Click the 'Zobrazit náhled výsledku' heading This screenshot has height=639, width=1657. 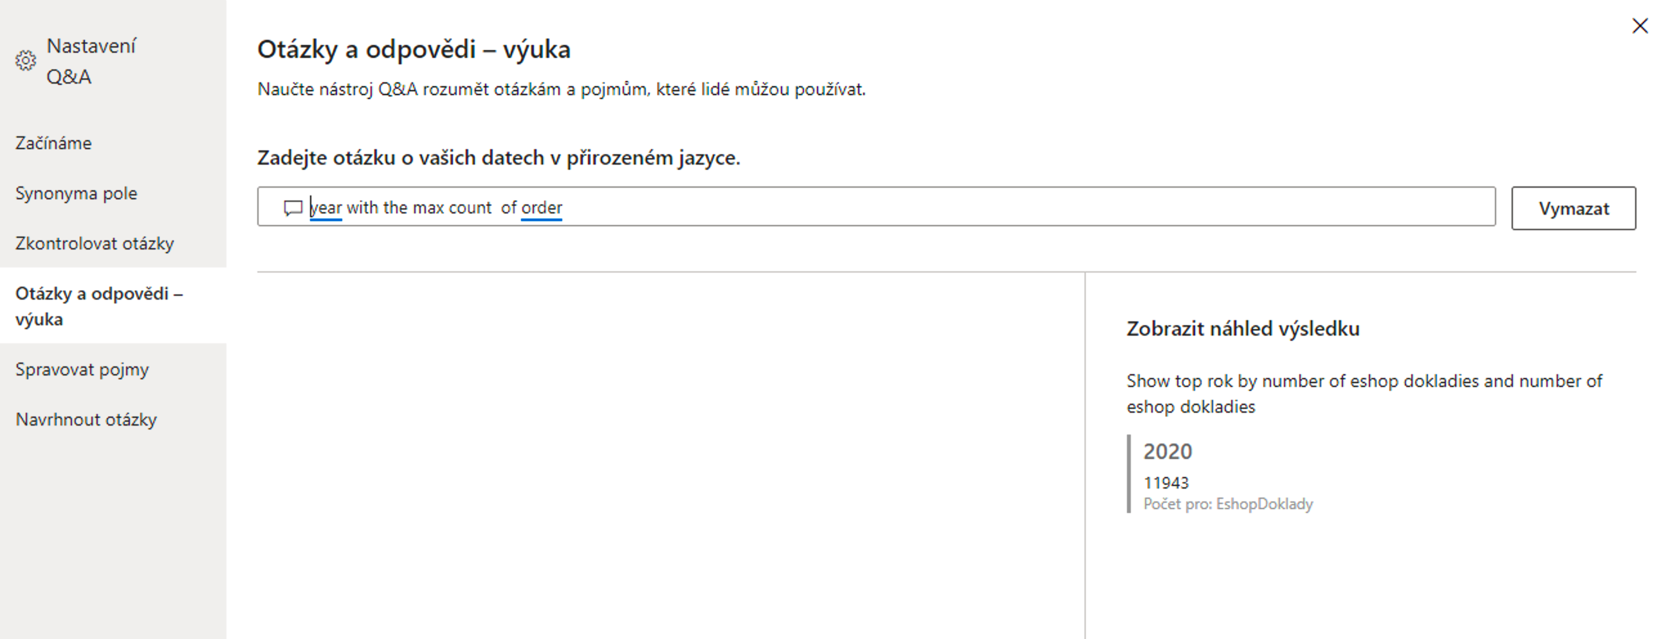(x=1243, y=328)
